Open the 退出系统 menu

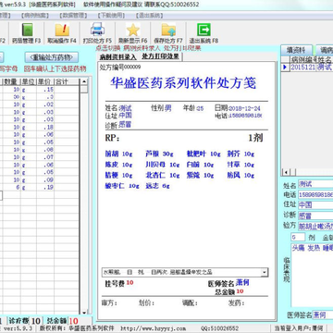(x=150, y=15)
